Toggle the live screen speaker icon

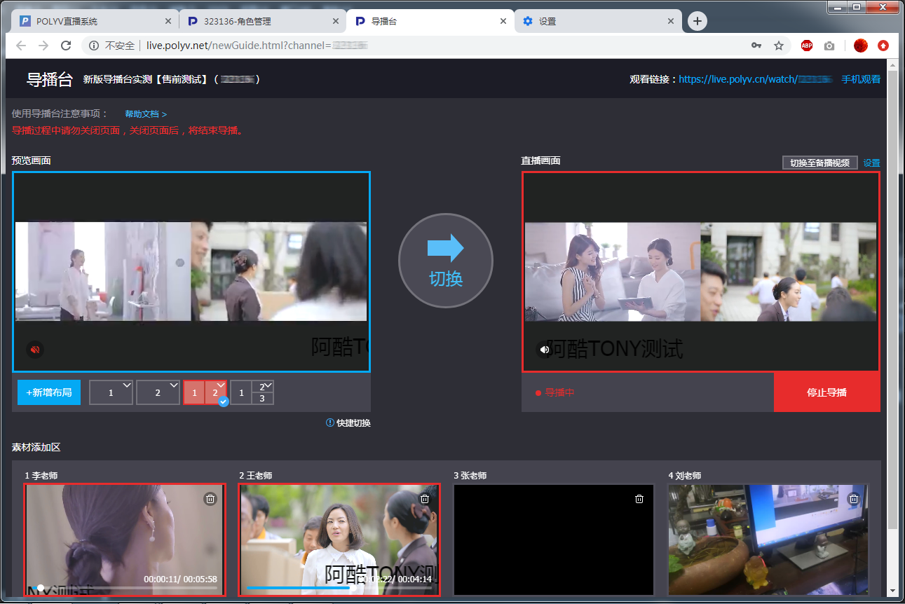pos(545,349)
